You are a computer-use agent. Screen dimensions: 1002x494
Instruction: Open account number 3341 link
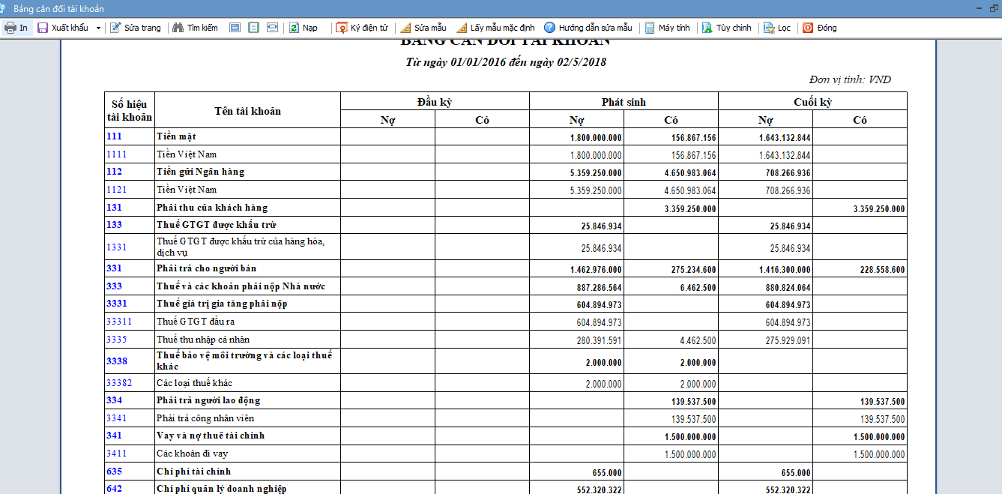116,418
